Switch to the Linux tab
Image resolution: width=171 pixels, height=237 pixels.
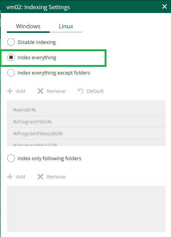[x=66, y=26]
